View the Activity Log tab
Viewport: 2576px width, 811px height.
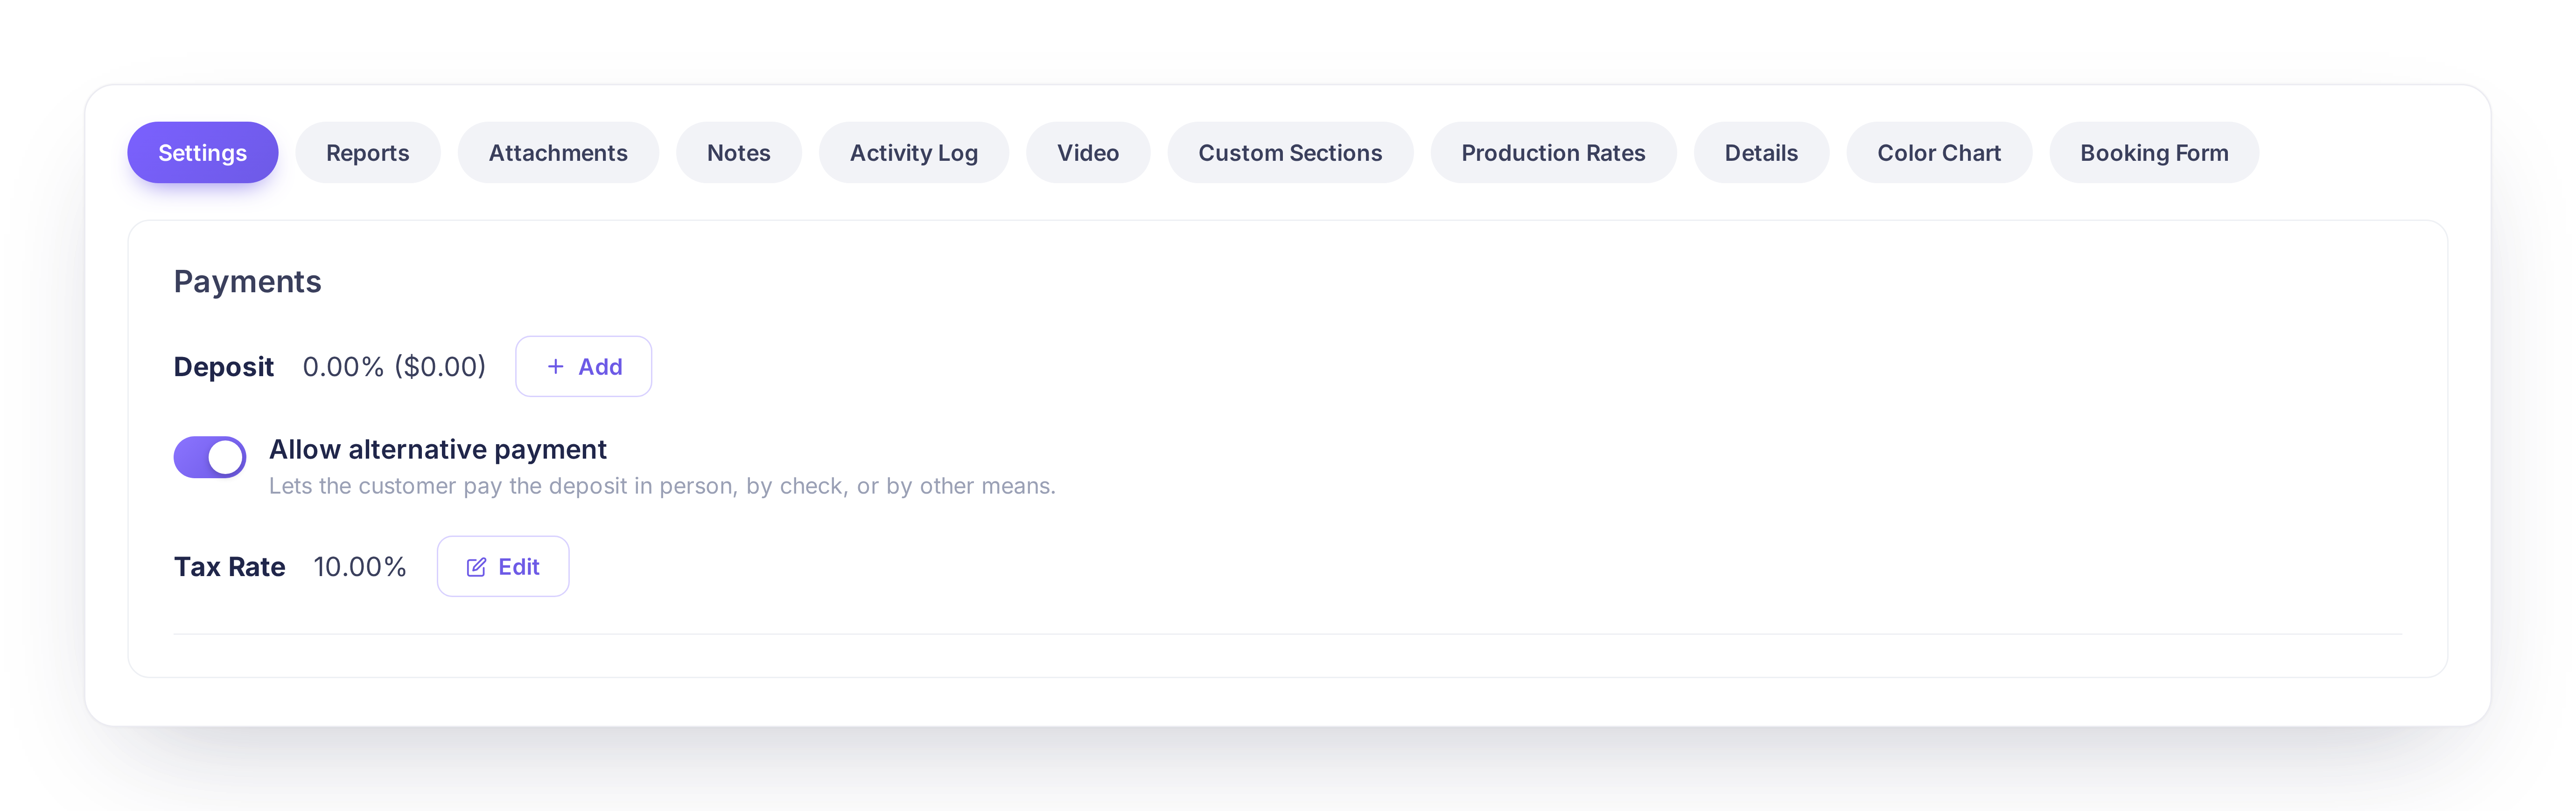click(914, 153)
